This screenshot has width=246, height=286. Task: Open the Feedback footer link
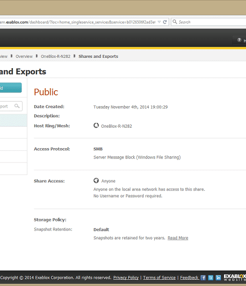(x=190, y=278)
